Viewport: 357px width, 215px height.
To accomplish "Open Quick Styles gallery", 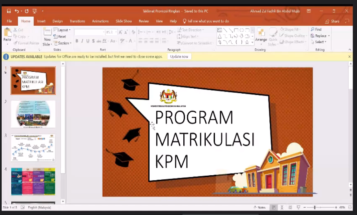I will coord(273,37).
